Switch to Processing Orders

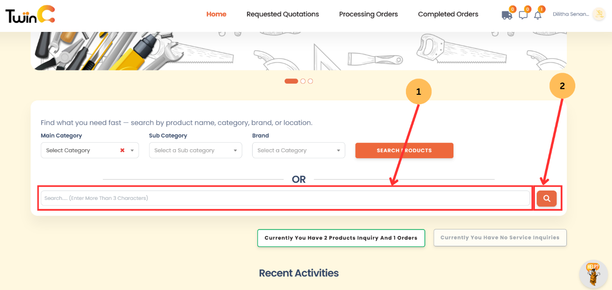pos(368,14)
